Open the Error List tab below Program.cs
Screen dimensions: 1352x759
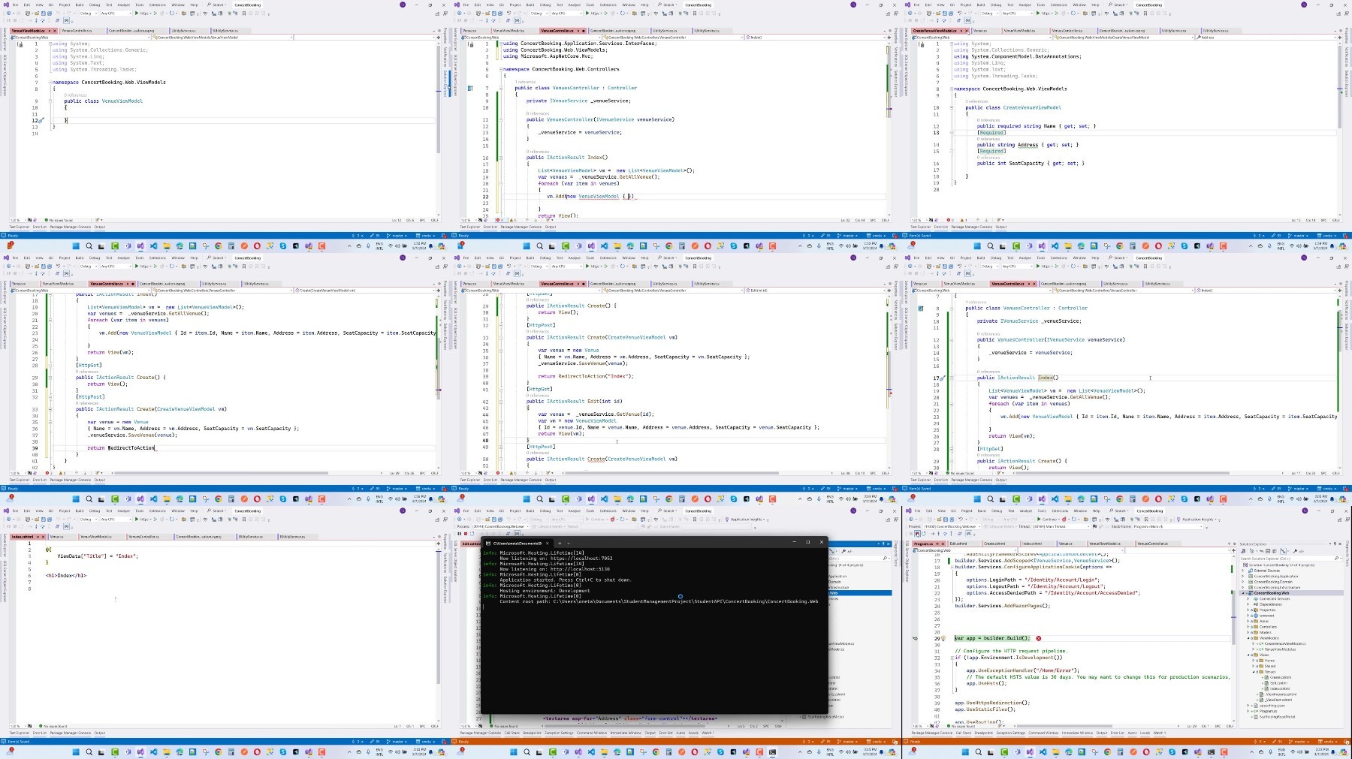point(1117,733)
